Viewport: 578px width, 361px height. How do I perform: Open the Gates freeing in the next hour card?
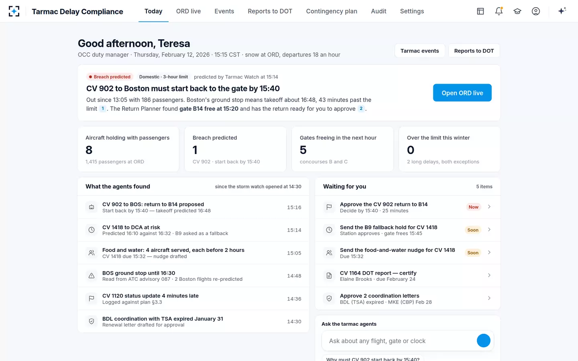pos(342,149)
